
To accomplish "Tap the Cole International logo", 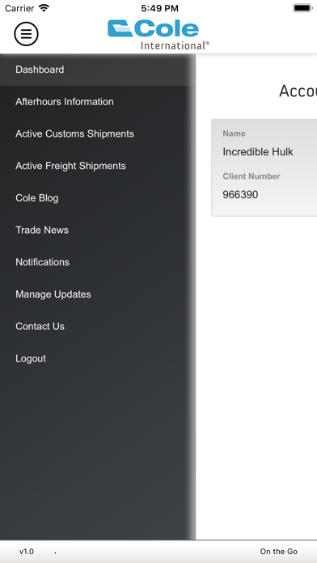I will 158,35.
